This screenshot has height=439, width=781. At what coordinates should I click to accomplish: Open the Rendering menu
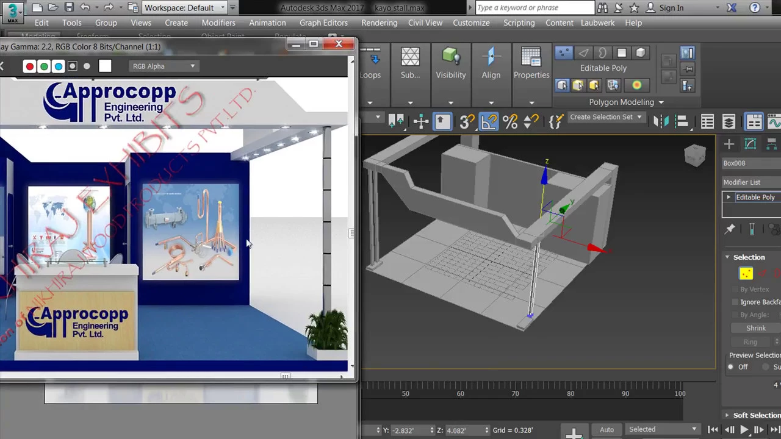379,23
